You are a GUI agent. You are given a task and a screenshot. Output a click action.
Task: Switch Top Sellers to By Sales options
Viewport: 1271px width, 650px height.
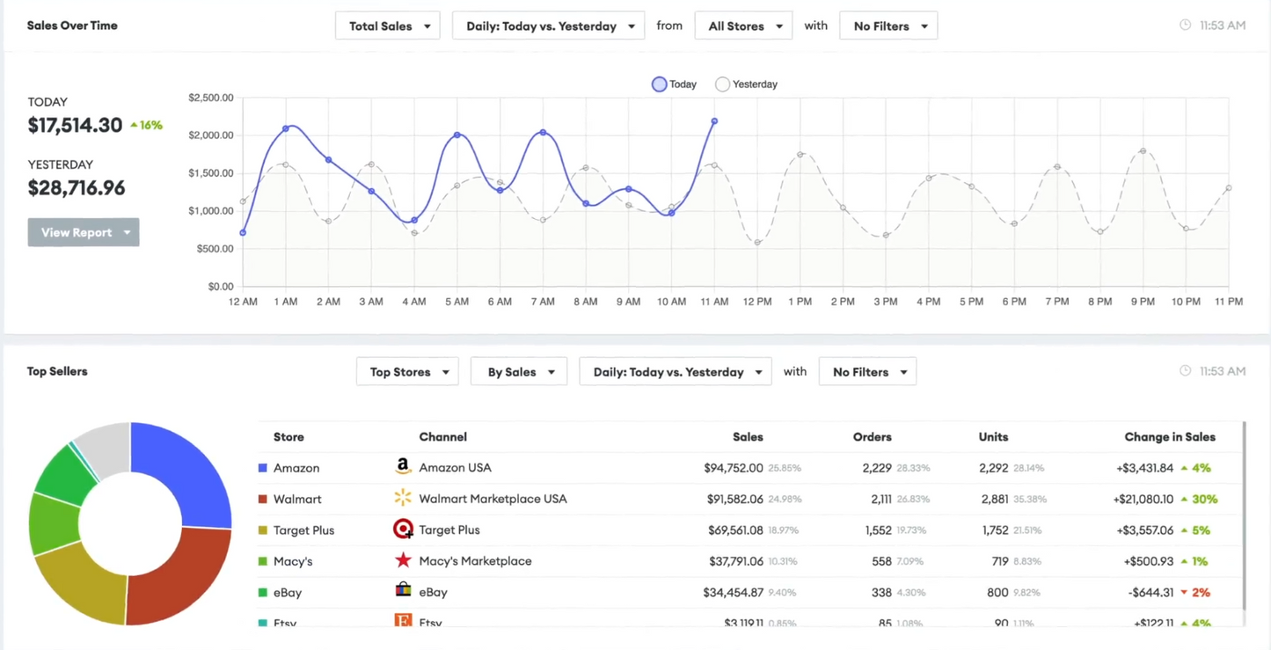(518, 371)
